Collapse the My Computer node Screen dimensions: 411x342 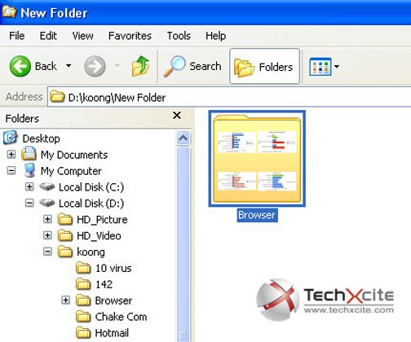(11, 171)
